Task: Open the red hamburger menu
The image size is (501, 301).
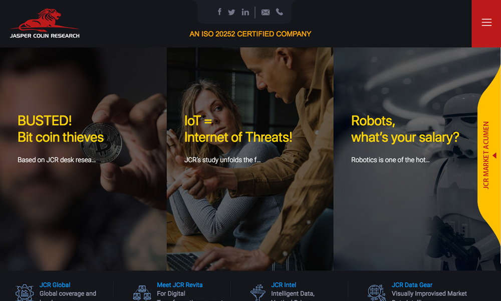Action: [x=486, y=24]
